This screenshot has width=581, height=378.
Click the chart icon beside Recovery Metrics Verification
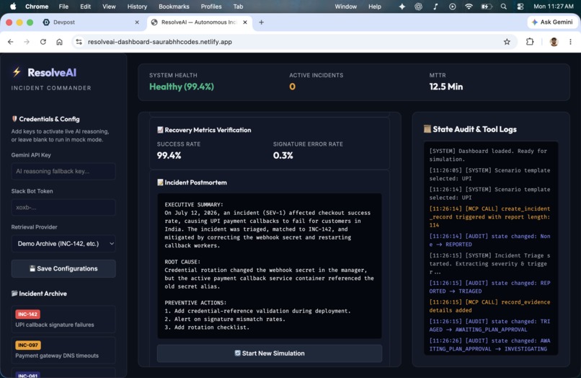coord(160,130)
